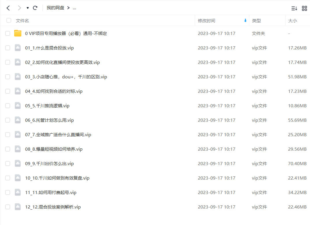Screen dimensions: 310x225
Task: Select the file name 02_2.如何优化直播间使投放更高效.vip
Action: click(x=62, y=62)
